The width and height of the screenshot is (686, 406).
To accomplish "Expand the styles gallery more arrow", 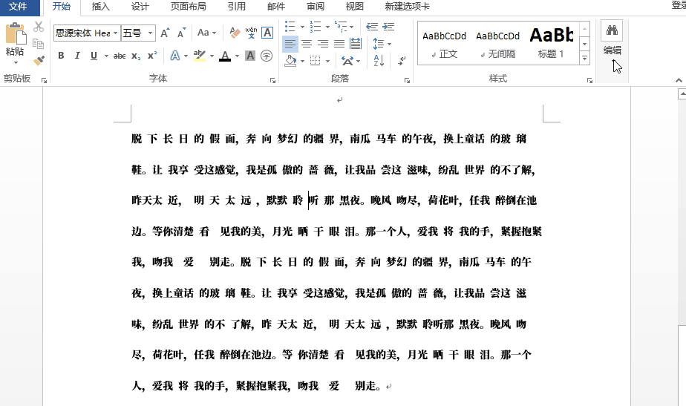I will coord(584,58).
